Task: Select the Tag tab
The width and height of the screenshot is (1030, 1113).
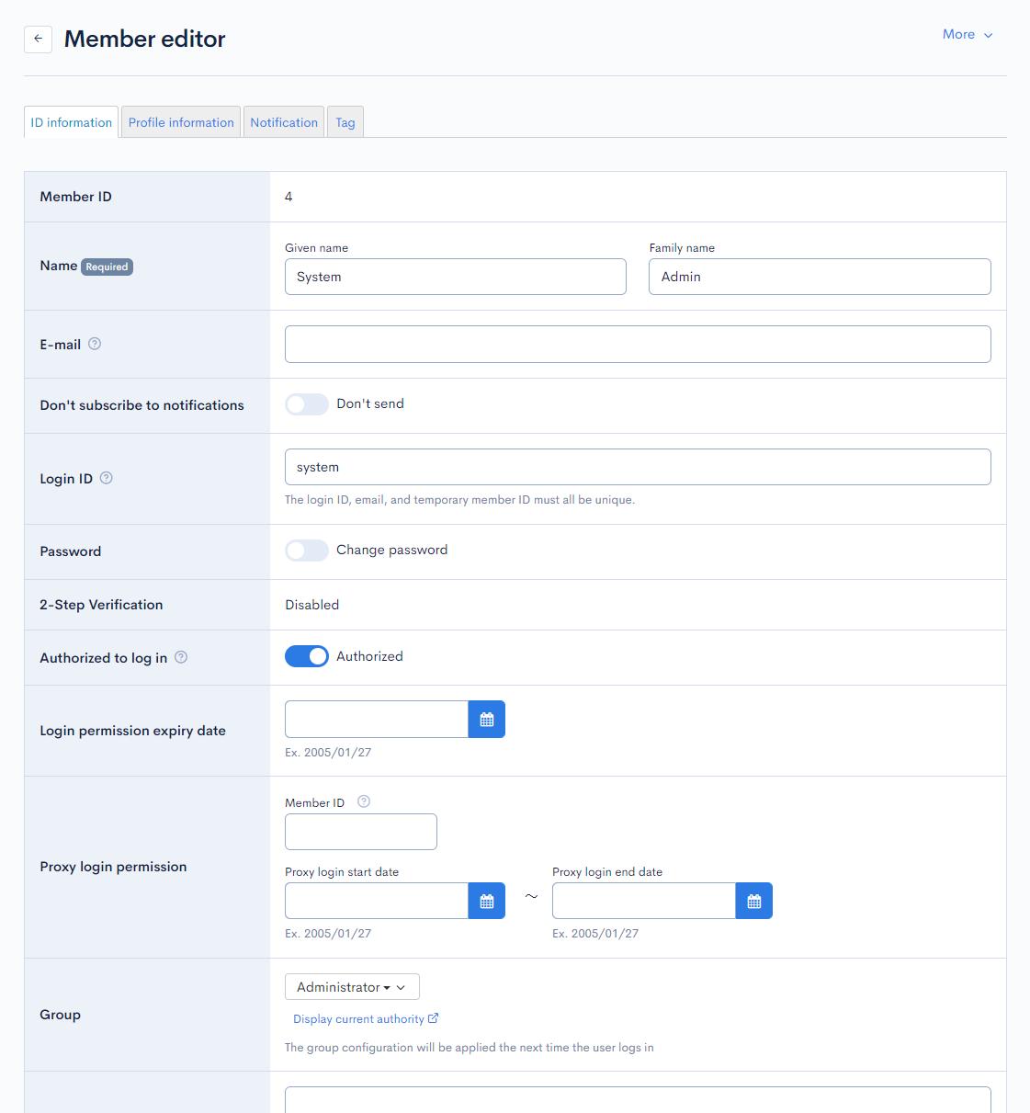Action: (345, 121)
